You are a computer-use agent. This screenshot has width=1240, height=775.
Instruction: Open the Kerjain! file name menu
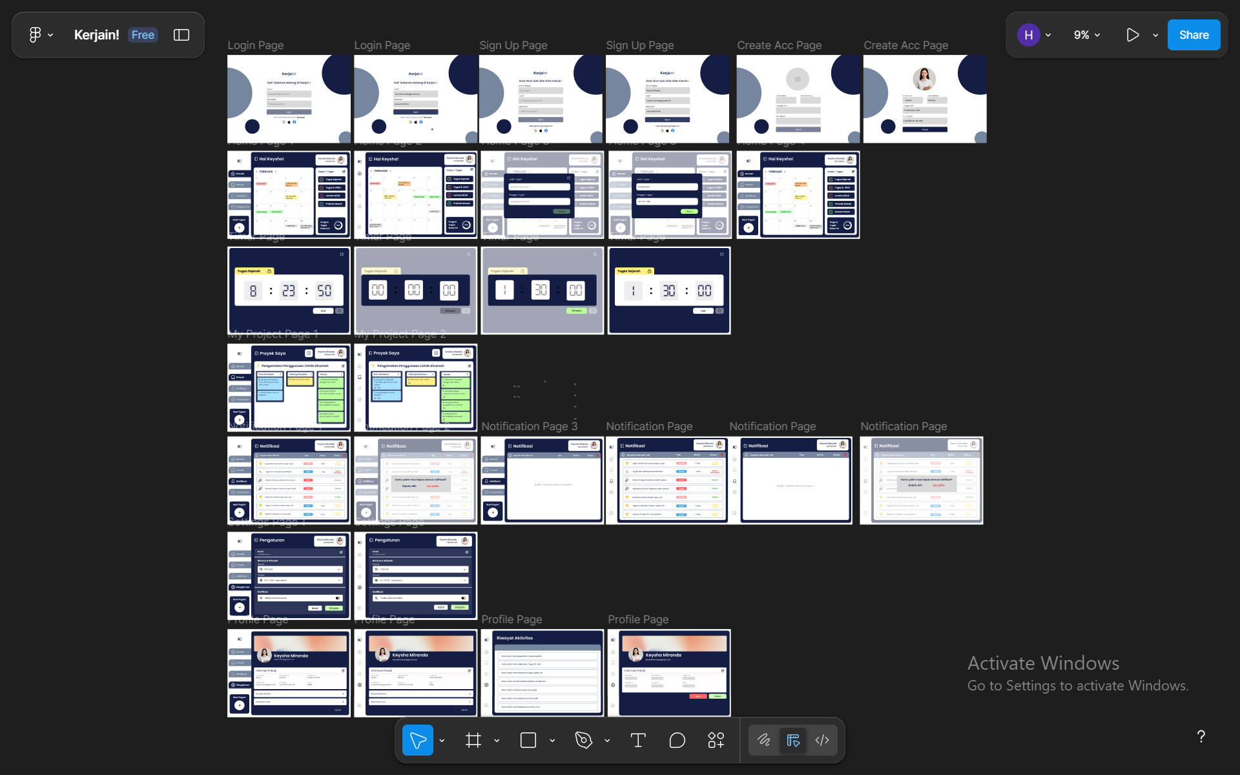click(96, 35)
